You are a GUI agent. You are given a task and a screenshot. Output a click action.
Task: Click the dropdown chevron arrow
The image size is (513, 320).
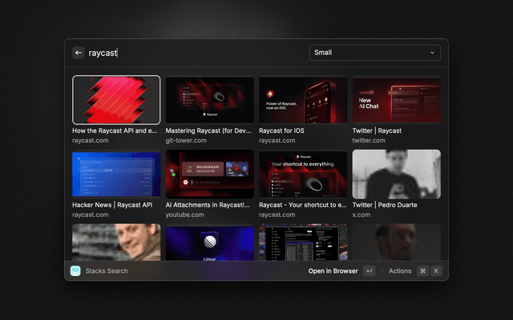click(x=433, y=53)
